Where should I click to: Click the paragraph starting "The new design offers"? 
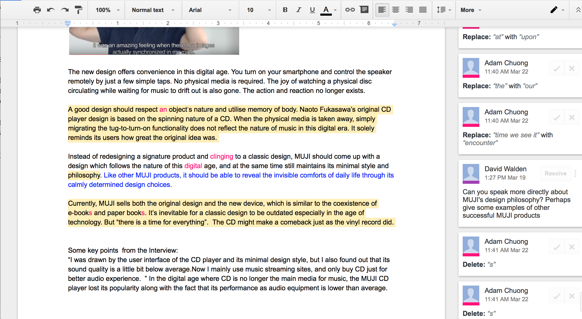click(x=230, y=81)
